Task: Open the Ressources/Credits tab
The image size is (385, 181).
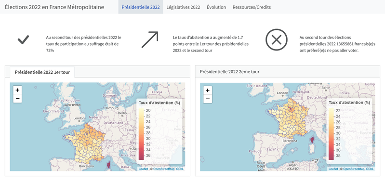Action: 252,7
